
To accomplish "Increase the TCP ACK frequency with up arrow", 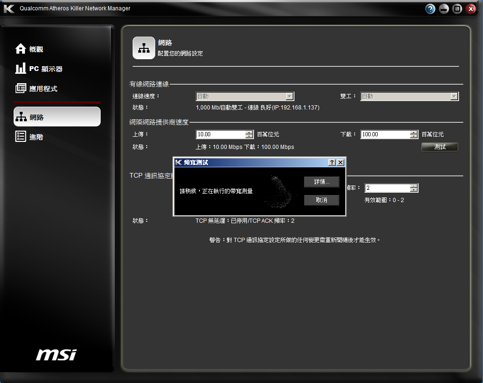I will [x=414, y=186].
